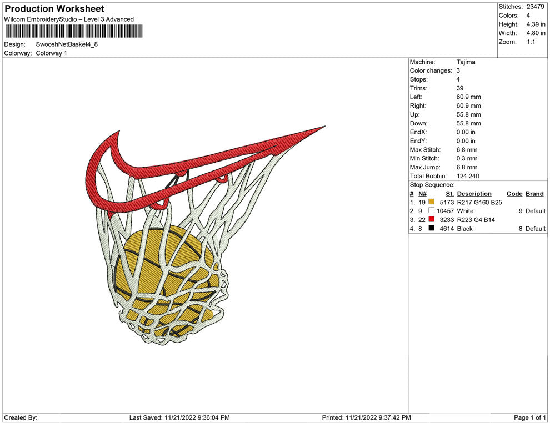Click the 'St.' column header
550x423 pixels.
[x=450, y=194]
